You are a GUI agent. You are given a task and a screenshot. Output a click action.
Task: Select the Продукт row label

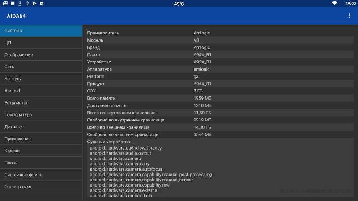pos(96,84)
